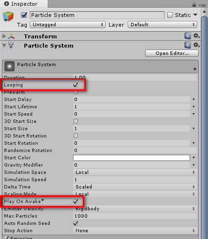Viewport: 208px width, 239px height.
Task: Open Transform component help reference icon
Action: (188, 36)
